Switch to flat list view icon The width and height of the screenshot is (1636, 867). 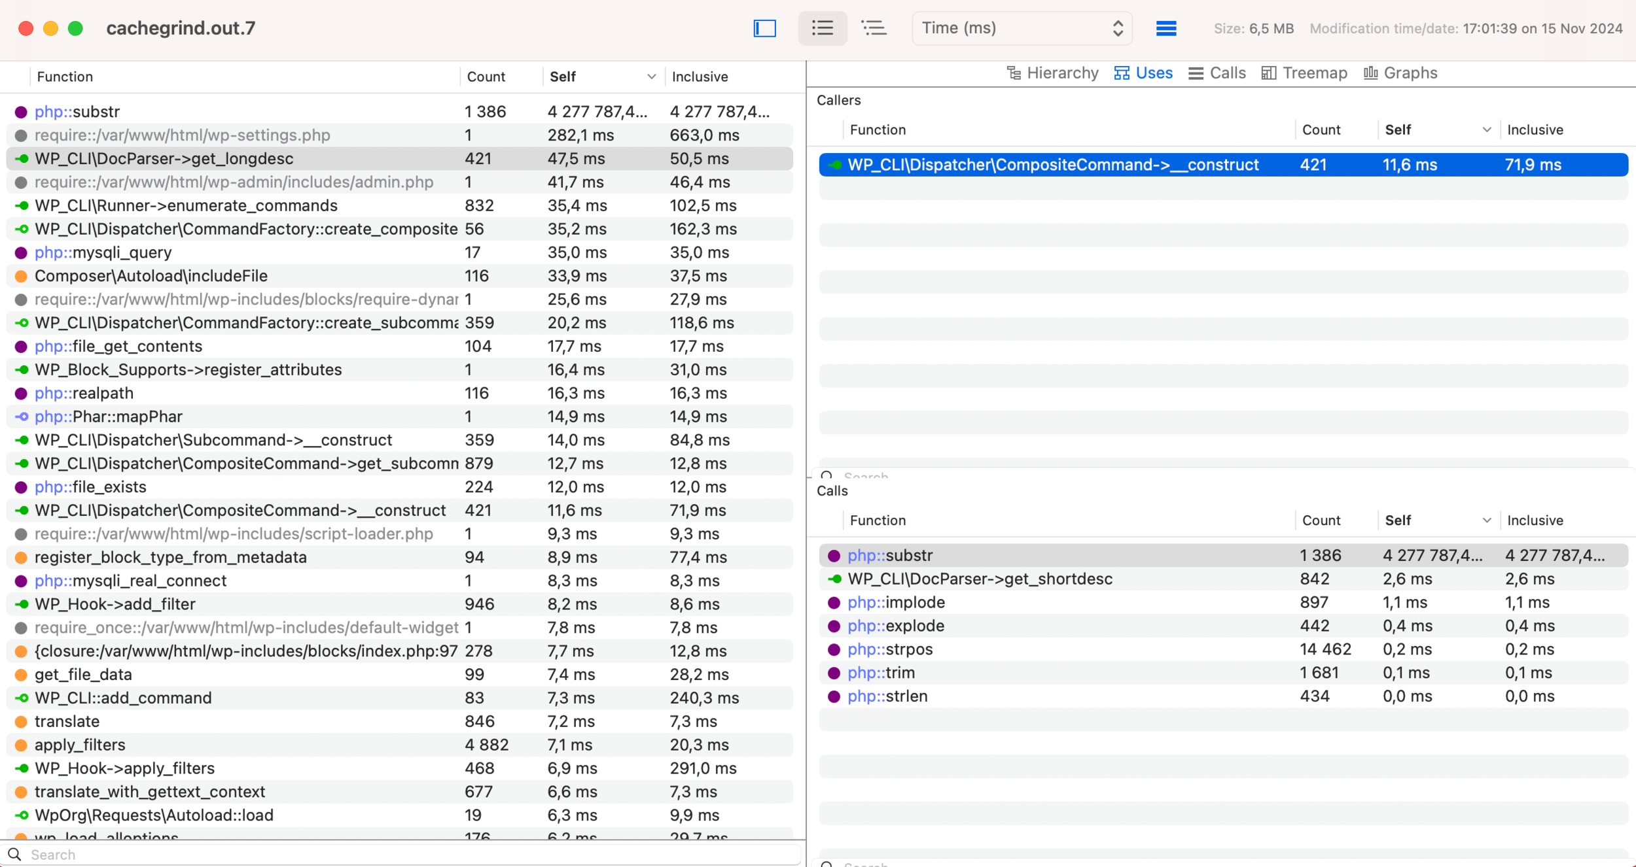(x=823, y=28)
